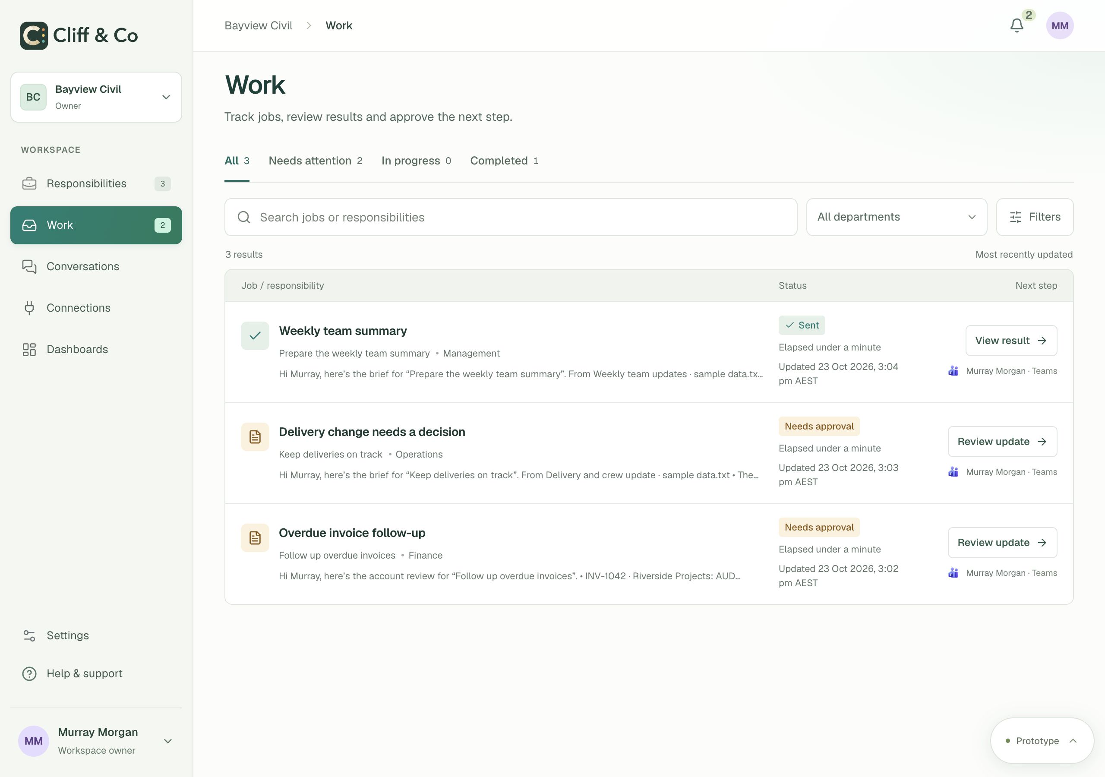Expand the Prototype panel

(x=1042, y=741)
